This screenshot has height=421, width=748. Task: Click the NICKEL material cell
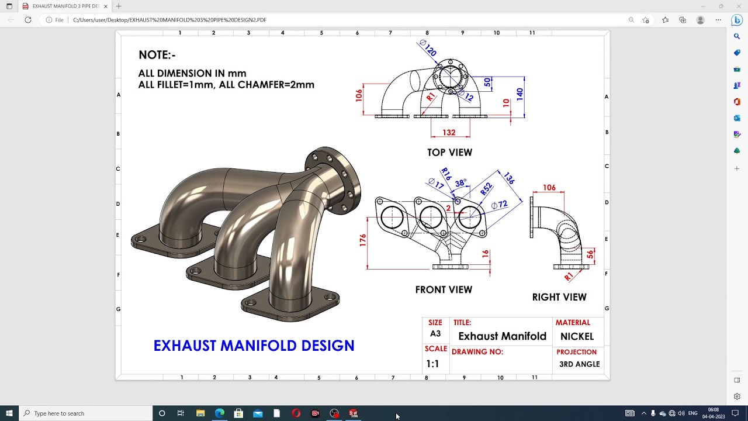click(x=577, y=336)
